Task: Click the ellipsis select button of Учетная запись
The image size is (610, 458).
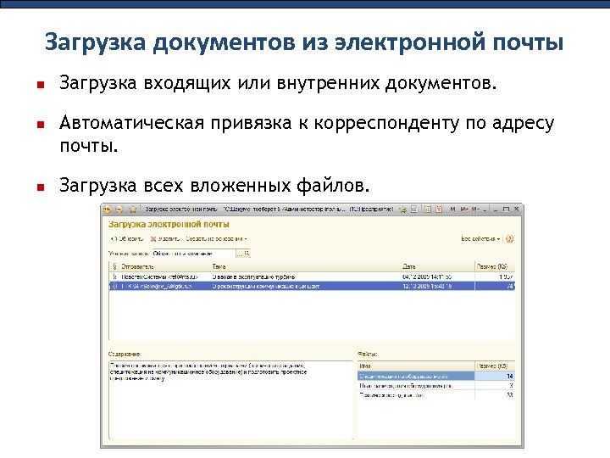Action: point(240,254)
